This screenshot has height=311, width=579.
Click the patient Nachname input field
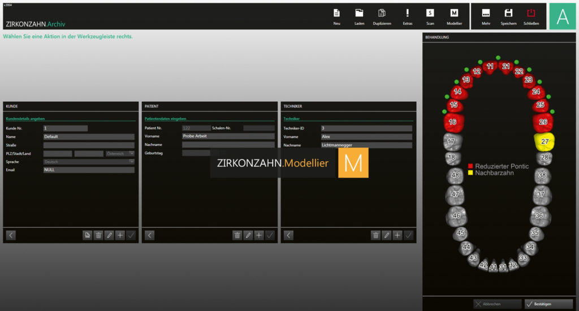(228, 145)
